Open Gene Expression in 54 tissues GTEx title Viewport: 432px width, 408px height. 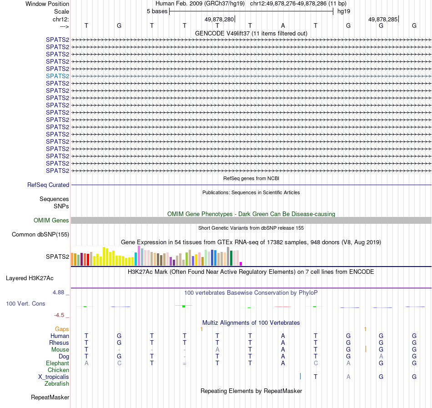pyautogui.click(x=251, y=242)
